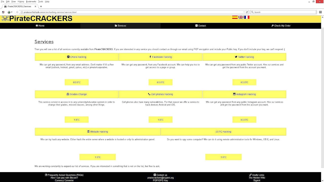Click the PC Hacking header
This screenshot has height=182, width=324.
click(224, 132)
